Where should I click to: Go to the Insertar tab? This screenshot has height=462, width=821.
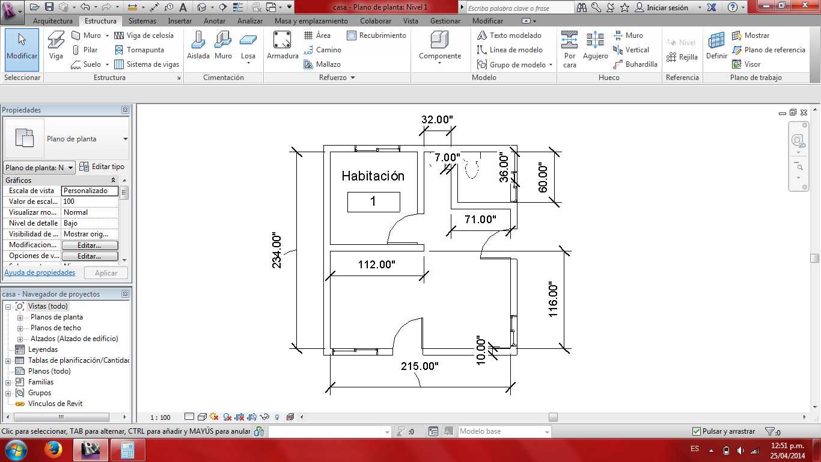point(180,21)
